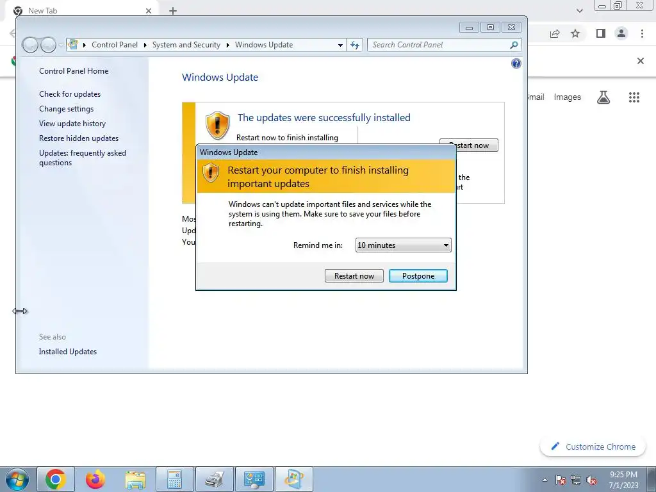Launch Firefox from the taskbar

(x=95, y=479)
